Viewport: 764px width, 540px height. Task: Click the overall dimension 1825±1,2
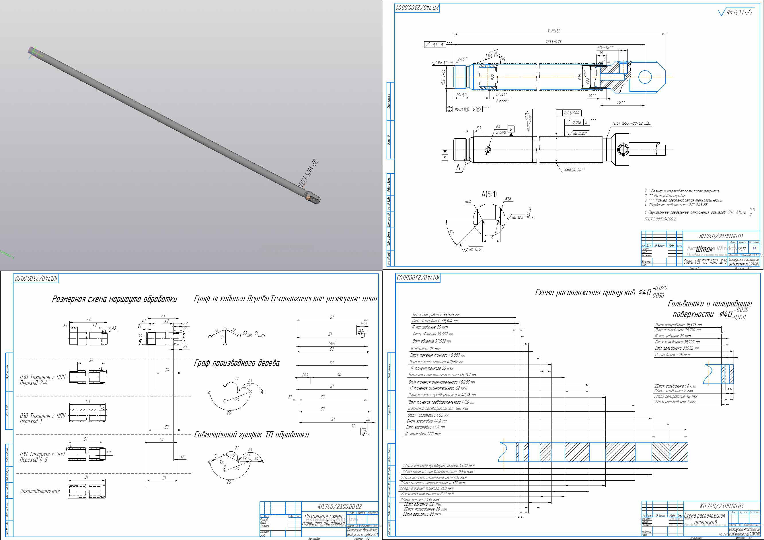click(x=554, y=31)
